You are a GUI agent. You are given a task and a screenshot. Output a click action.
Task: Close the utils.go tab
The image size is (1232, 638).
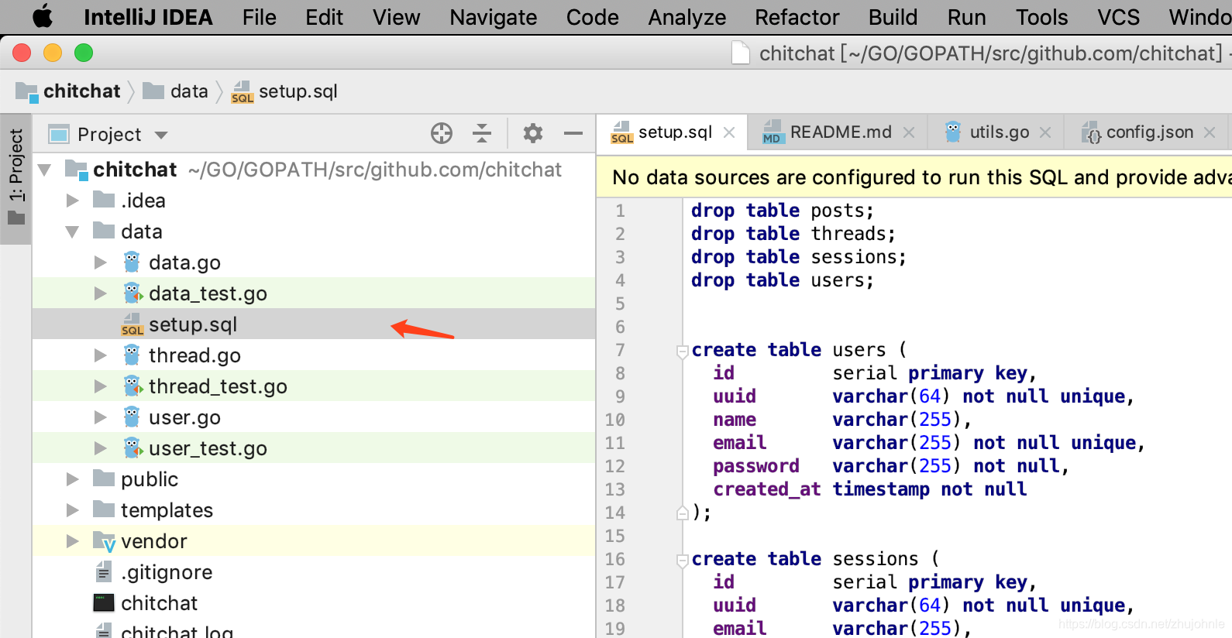[1045, 132]
